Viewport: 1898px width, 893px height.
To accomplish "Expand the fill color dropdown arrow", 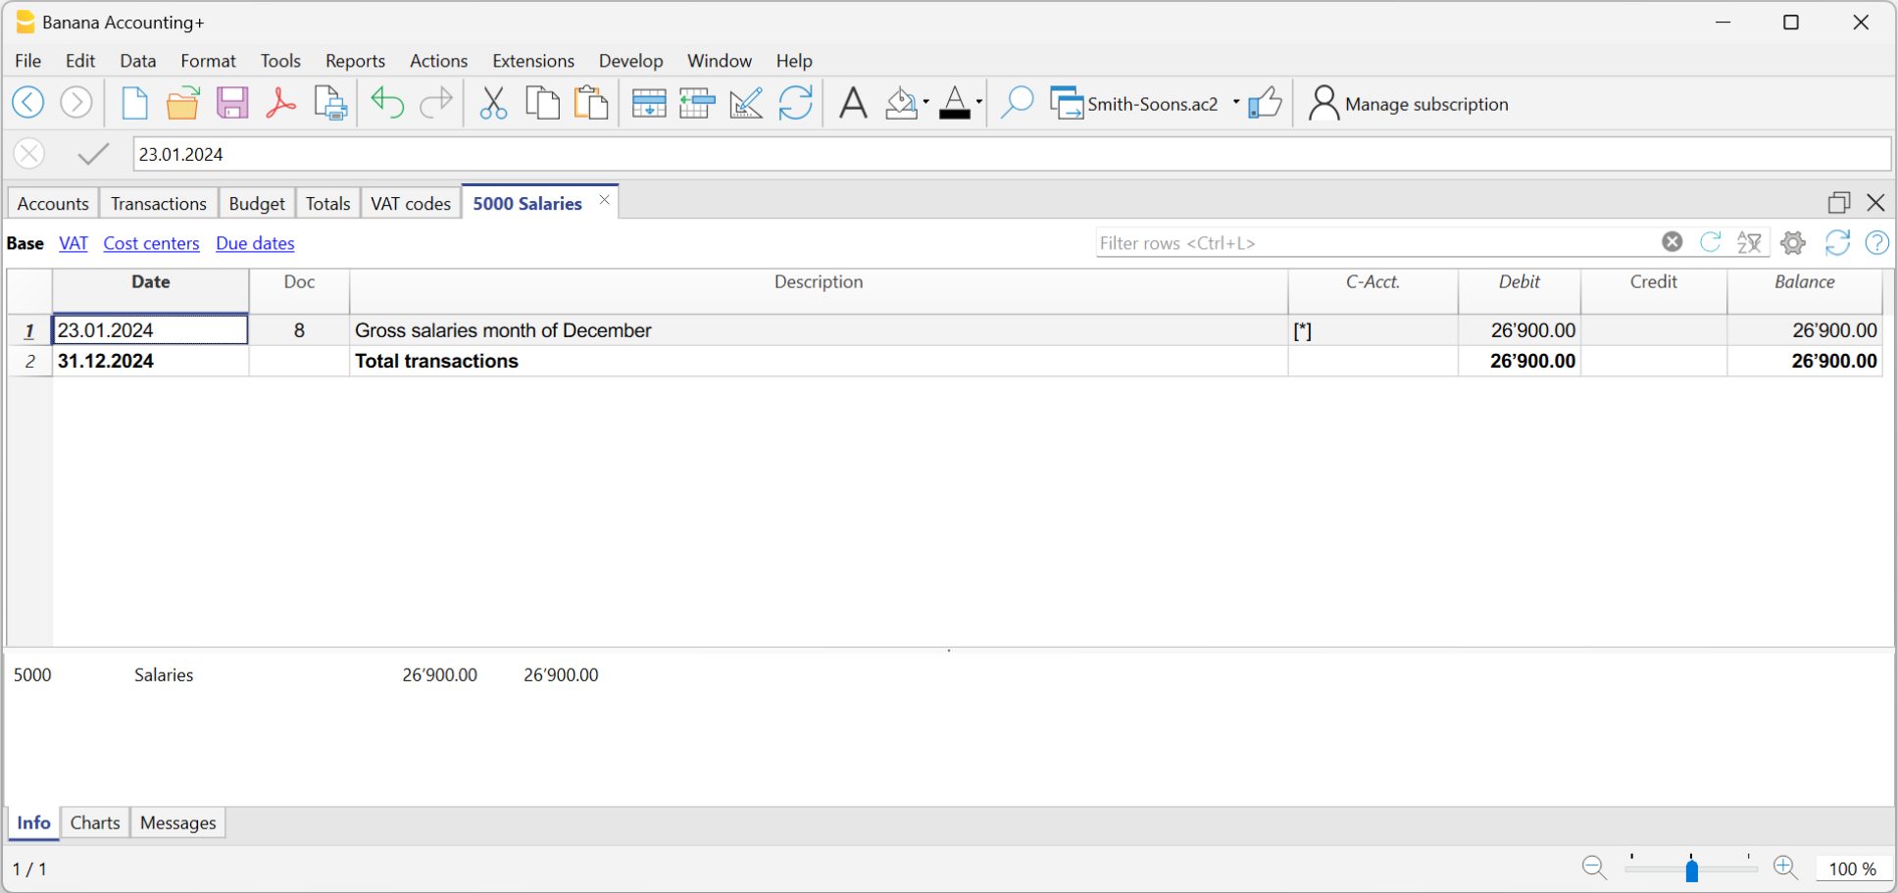I will coord(925,102).
